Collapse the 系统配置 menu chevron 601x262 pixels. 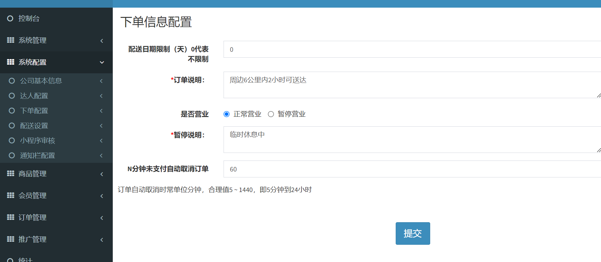click(102, 62)
